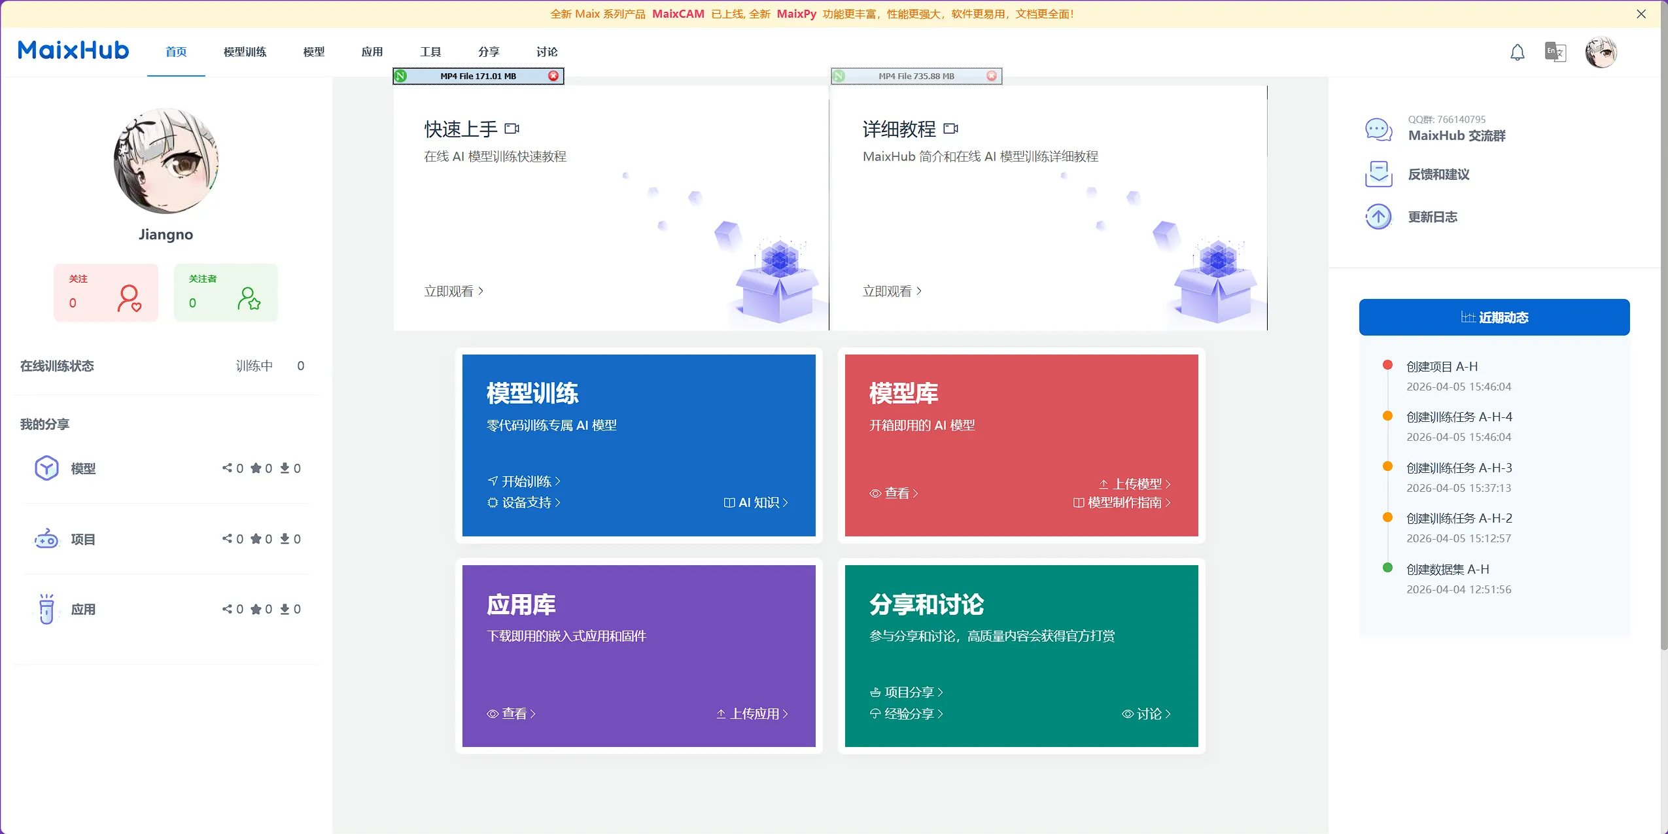
Task: Open 项目分享 link
Action: point(907,692)
